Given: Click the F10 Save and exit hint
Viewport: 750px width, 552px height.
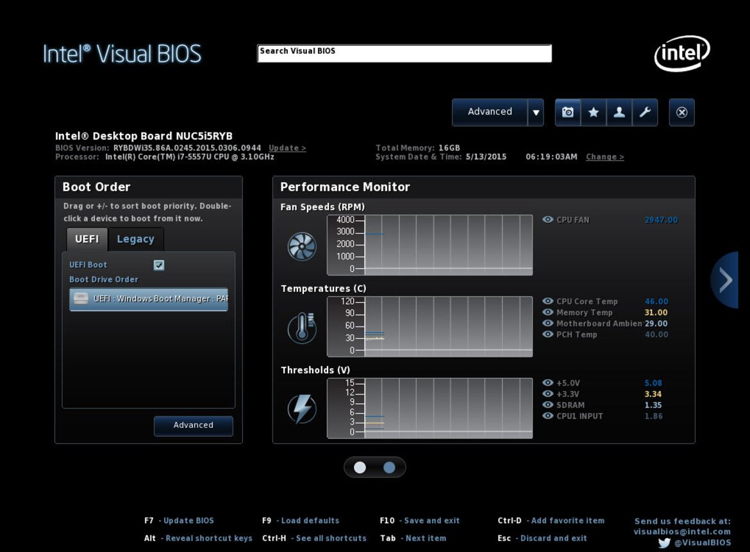Looking at the screenshot, I should pyautogui.click(x=419, y=521).
